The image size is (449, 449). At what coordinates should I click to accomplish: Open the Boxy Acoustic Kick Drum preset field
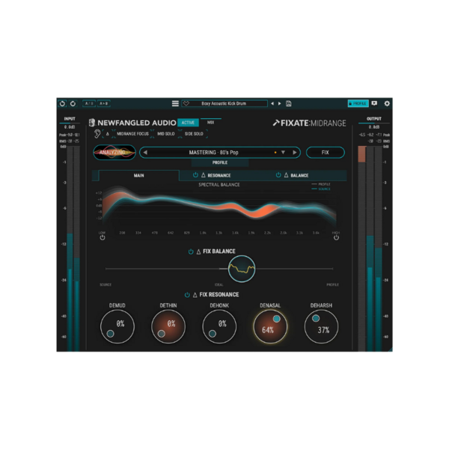coord(224,103)
